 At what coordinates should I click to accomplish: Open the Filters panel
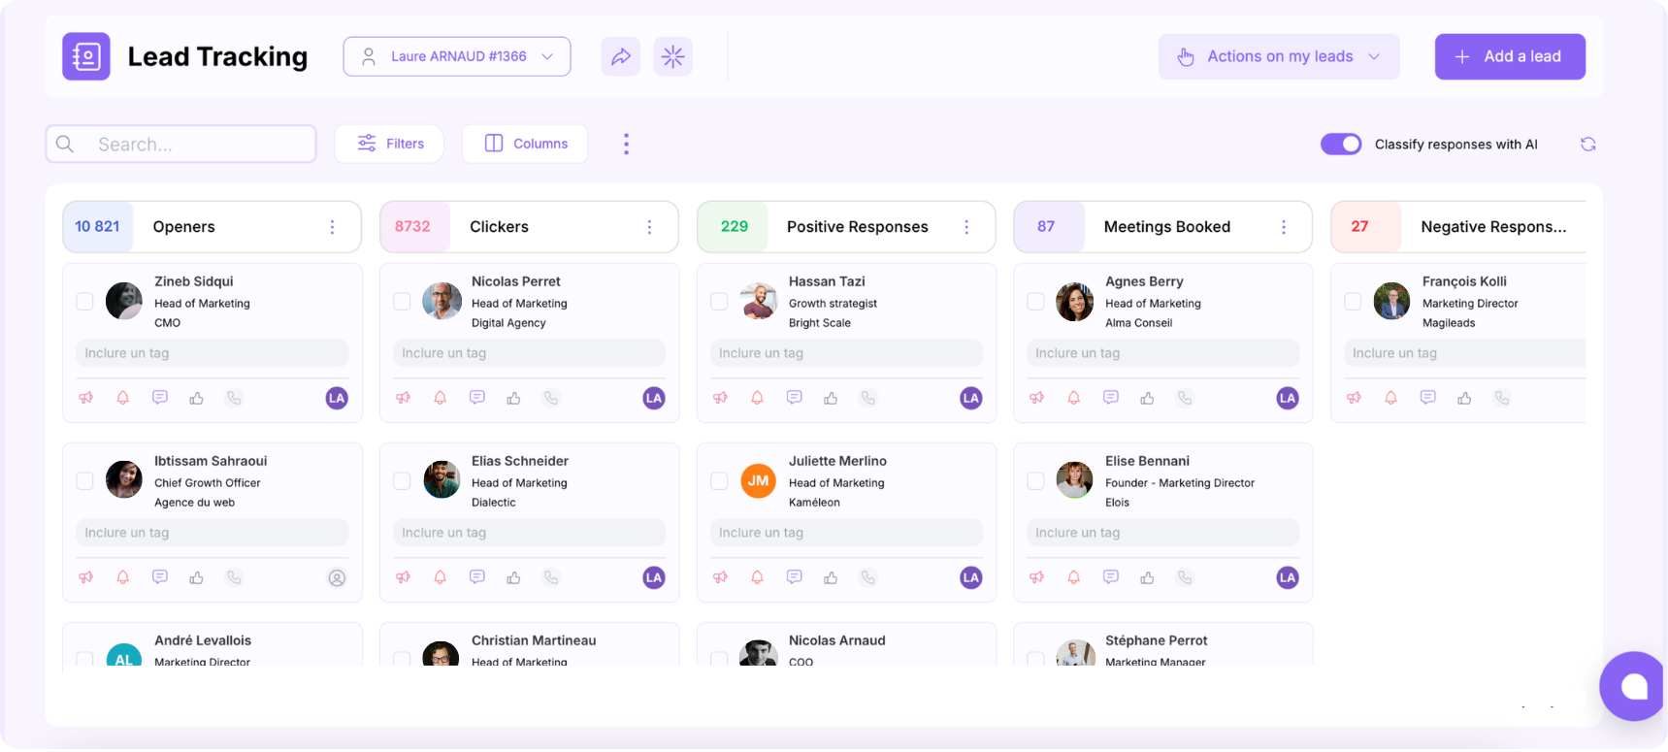[x=389, y=144]
